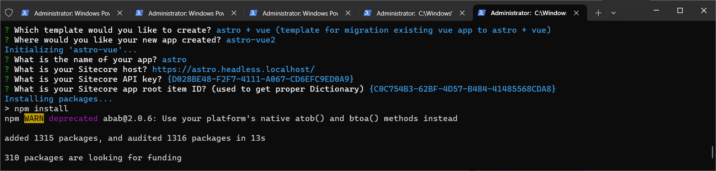The width and height of the screenshot is (716, 171).
Task: Click the 'deprecated' word in npm warning
Action: (x=73, y=118)
